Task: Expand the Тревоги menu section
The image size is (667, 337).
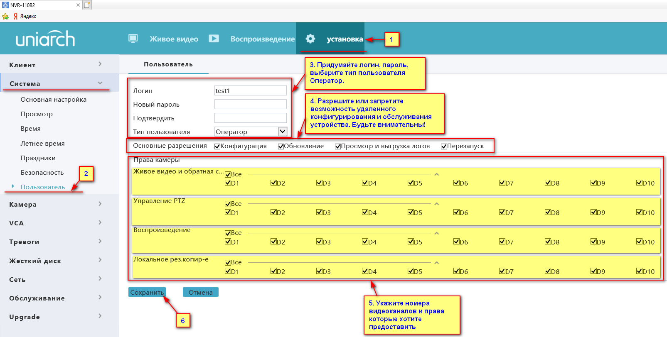Action: pos(59,241)
